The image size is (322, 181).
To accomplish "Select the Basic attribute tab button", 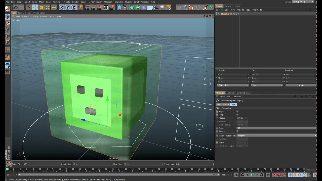I will pos(219,104).
